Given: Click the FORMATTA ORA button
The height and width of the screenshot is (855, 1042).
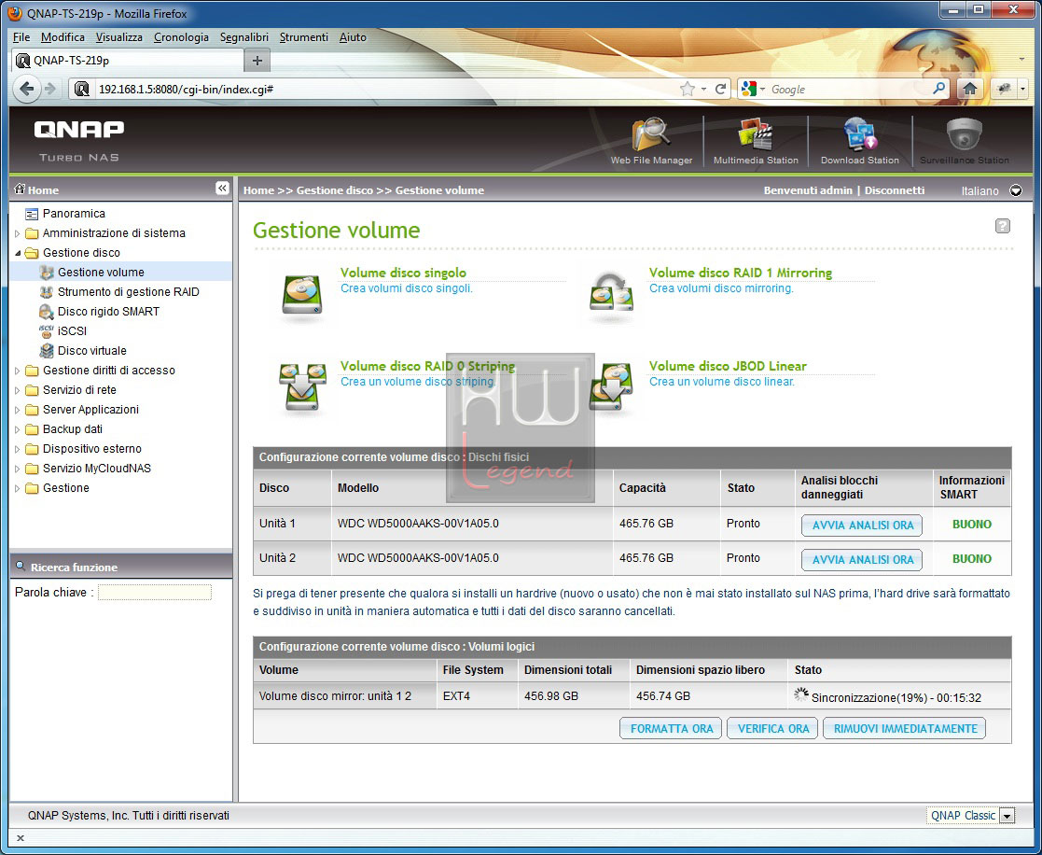Looking at the screenshot, I should [x=671, y=728].
